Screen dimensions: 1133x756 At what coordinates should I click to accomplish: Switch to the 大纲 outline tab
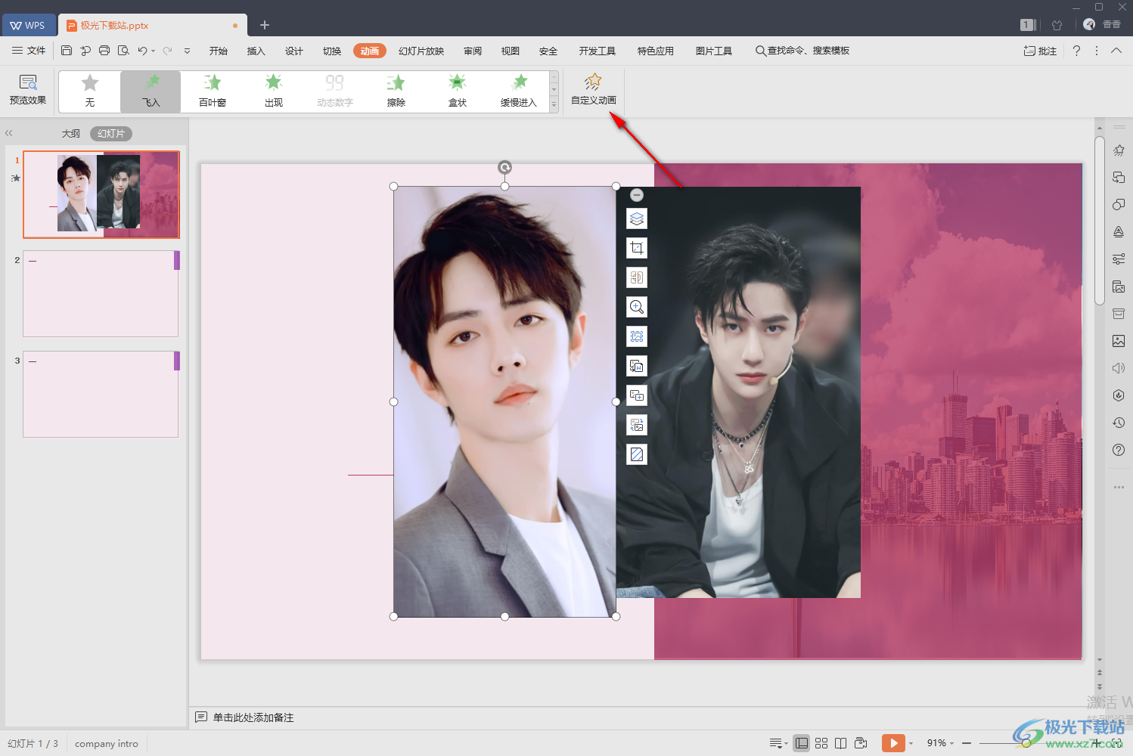tap(70, 133)
